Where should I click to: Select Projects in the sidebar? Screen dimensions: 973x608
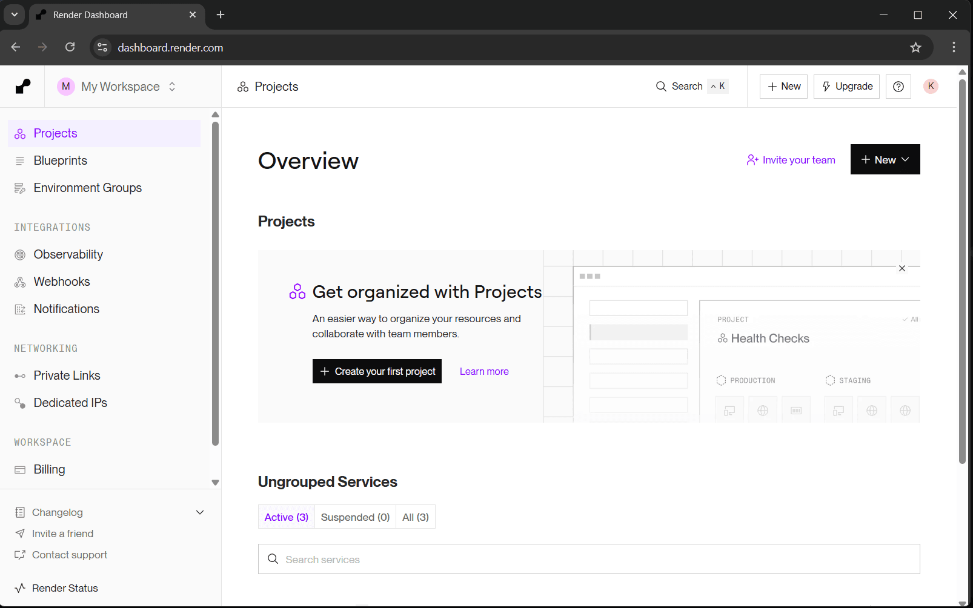pos(104,133)
